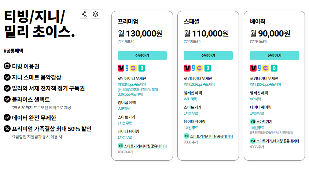Click the Y덤 badge in Premium card
The width and height of the screenshot is (309, 169).
(120, 146)
